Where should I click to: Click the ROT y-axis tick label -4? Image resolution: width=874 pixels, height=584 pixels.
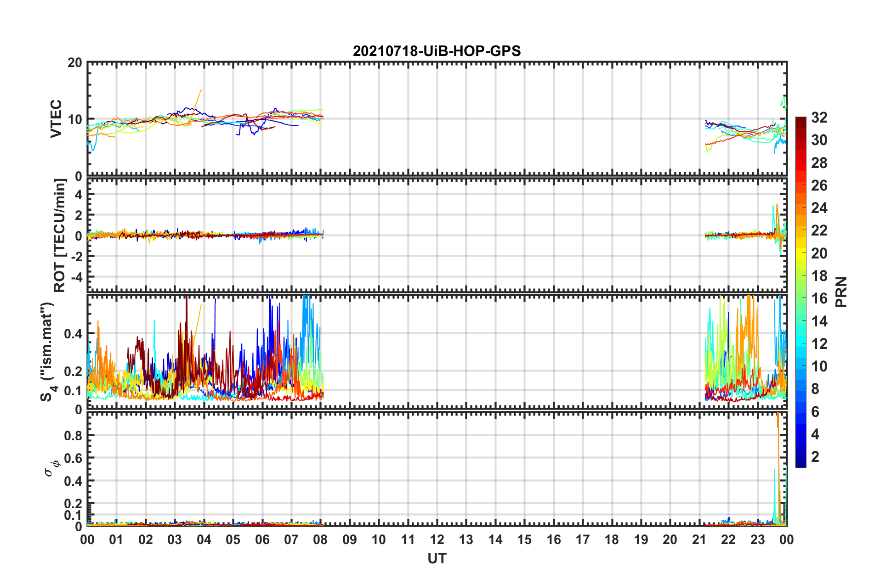click(x=76, y=277)
